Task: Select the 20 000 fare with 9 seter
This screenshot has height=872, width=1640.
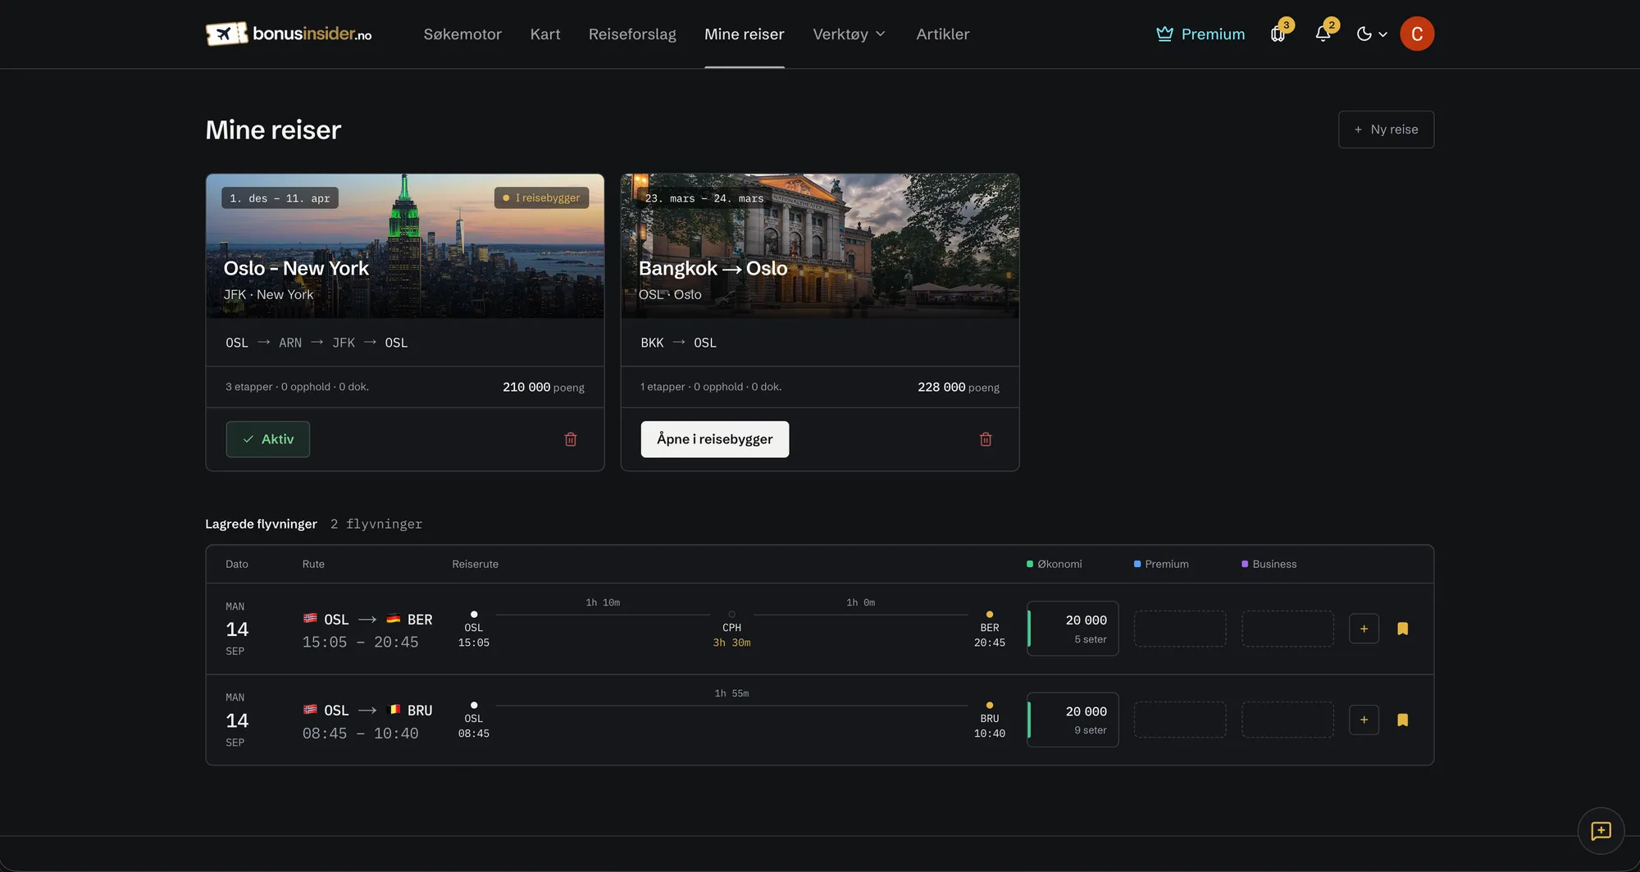Action: point(1073,720)
